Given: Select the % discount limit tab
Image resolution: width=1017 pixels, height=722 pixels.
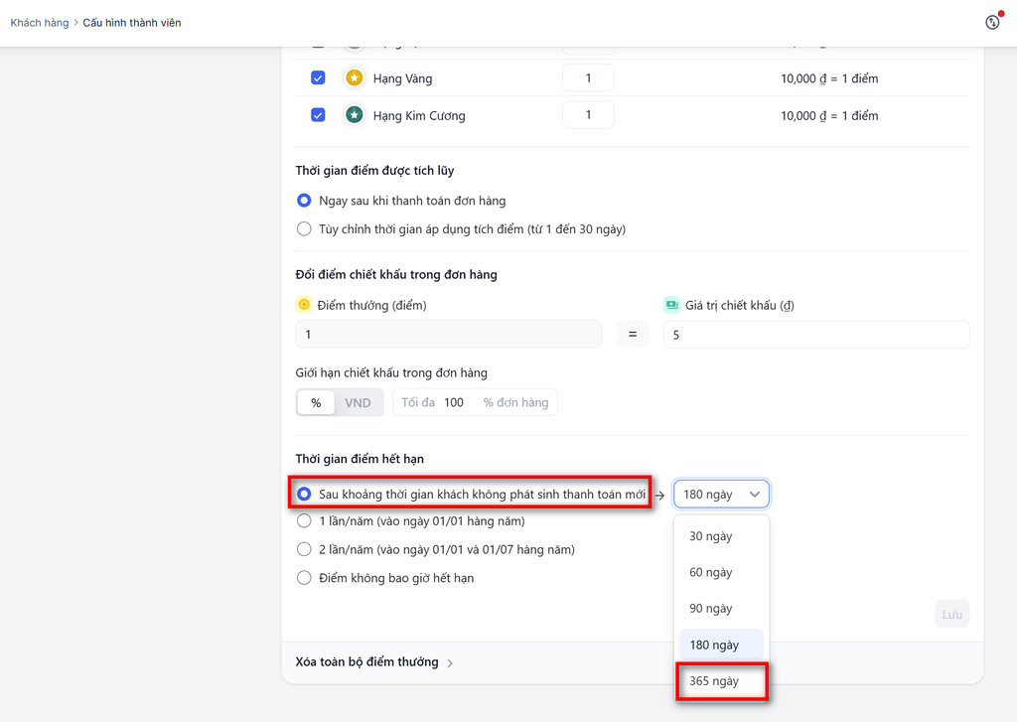Looking at the screenshot, I should (x=316, y=402).
